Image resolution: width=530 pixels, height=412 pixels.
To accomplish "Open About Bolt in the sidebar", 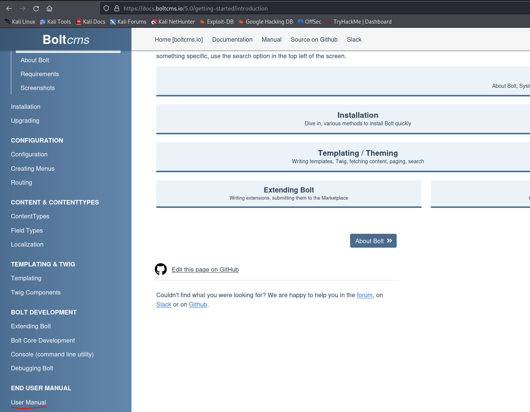I will click(35, 60).
